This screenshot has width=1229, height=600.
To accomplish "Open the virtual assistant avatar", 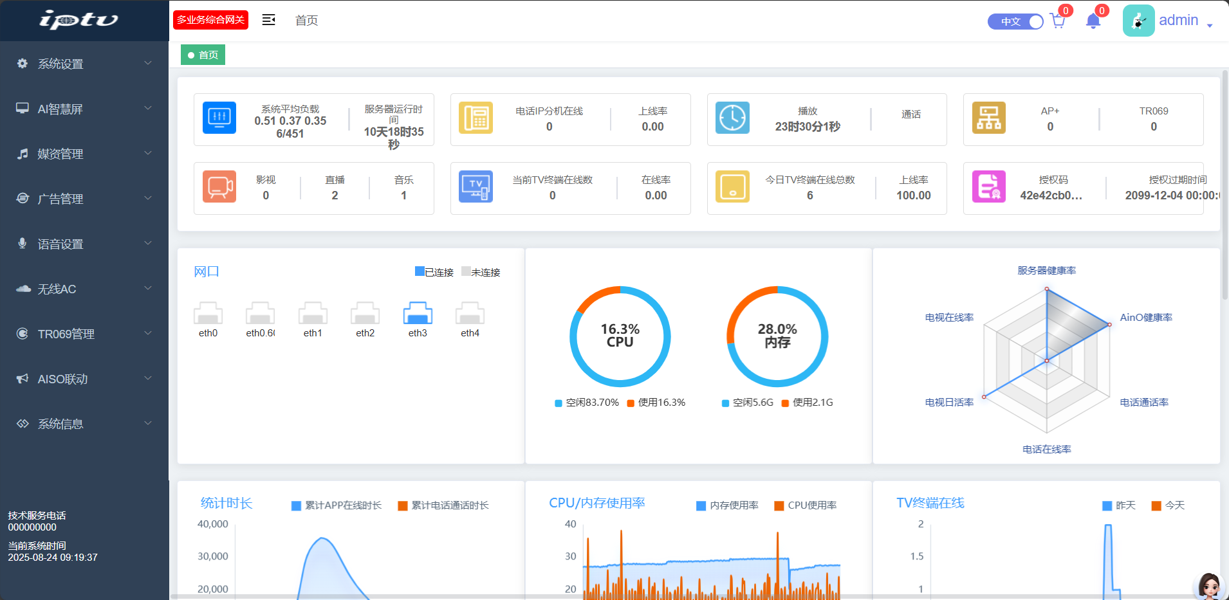I will click(x=1208, y=586).
